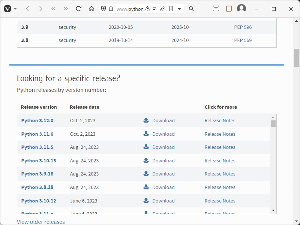
Task: Select the 2020-10-05 release date cell
Action: (x=121, y=27)
